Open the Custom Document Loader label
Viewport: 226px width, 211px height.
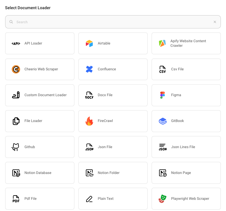[46, 95]
